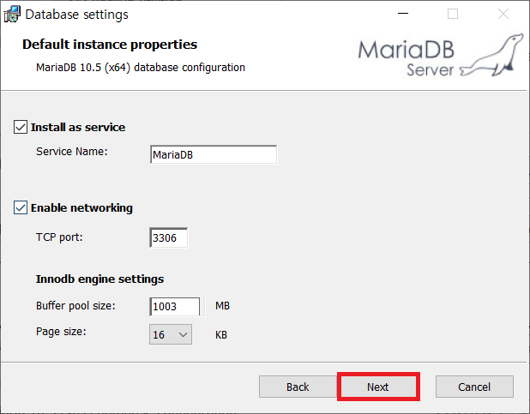This screenshot has width=530, height=414.
Task: Uncheck the Install as service checkbox
Action: (21, 127)
